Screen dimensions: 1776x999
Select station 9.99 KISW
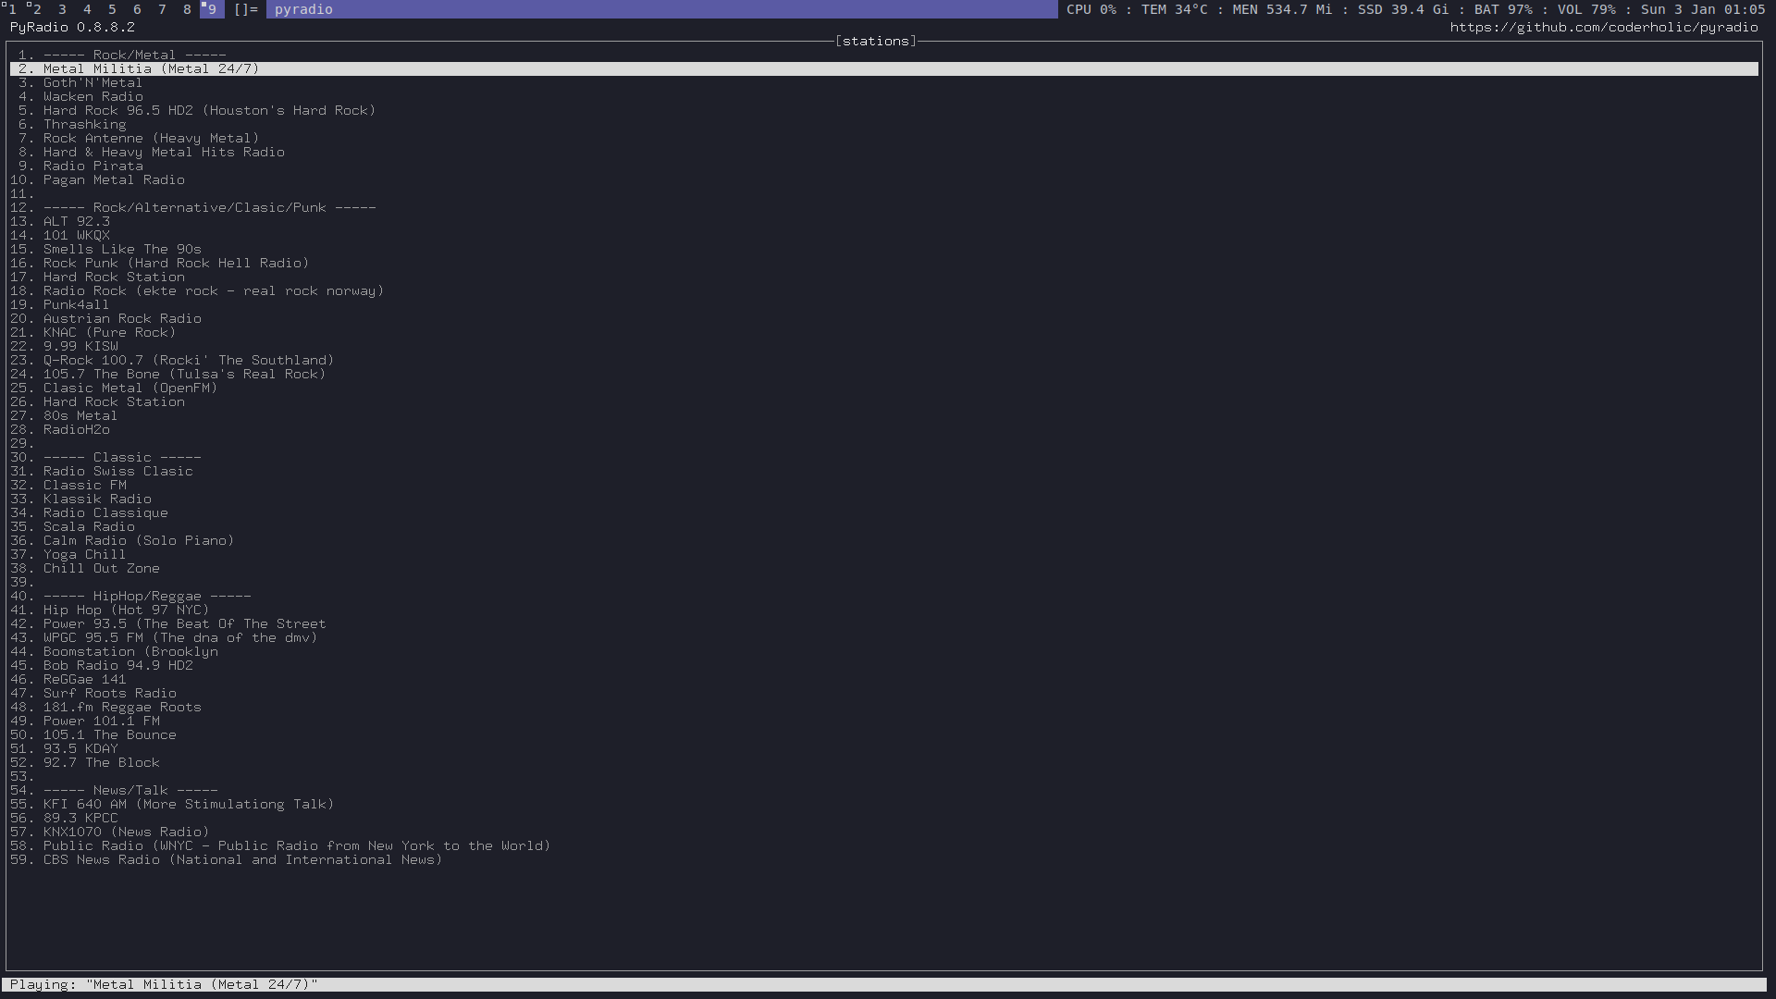(x=80, y=346)
